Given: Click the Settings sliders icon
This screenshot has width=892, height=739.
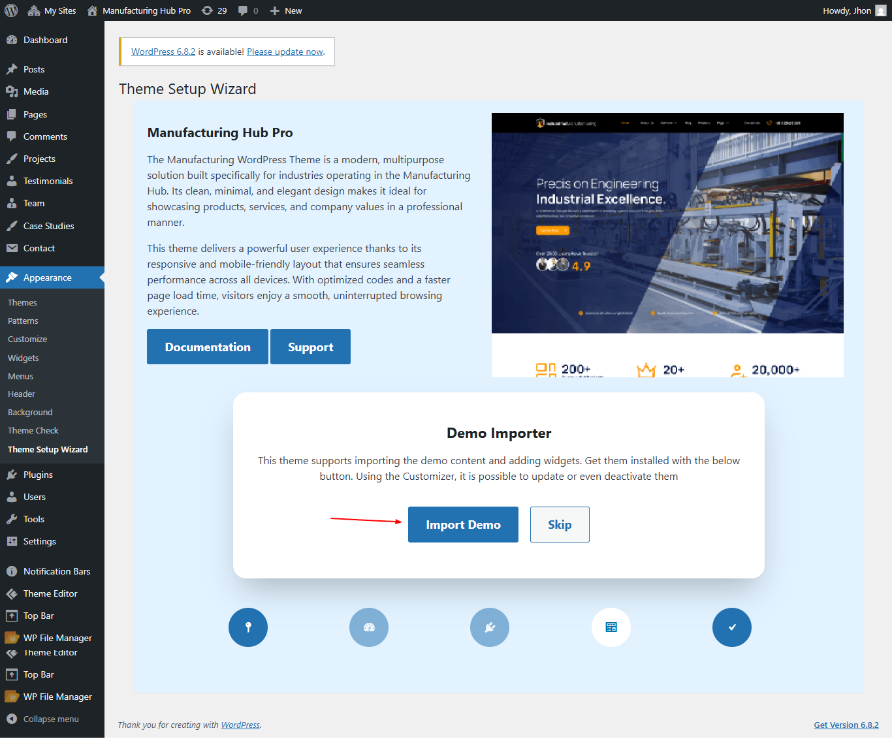Looking at the screenshot, I should tap(12, 541).
